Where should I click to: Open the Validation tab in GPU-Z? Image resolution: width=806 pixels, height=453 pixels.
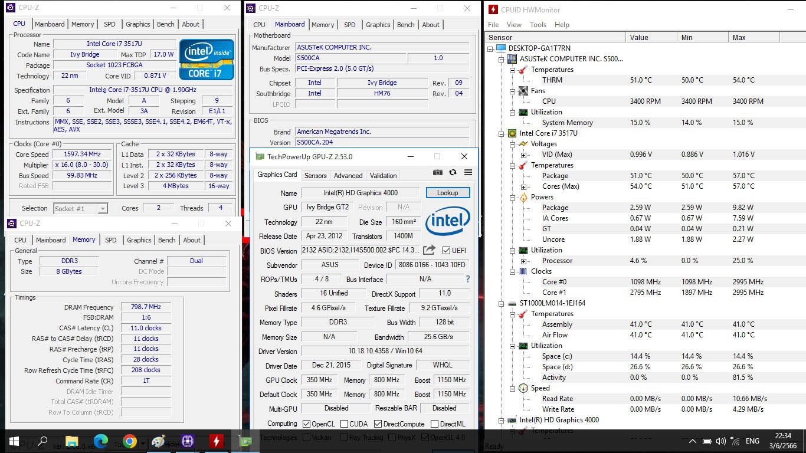(x=384, y=175)
